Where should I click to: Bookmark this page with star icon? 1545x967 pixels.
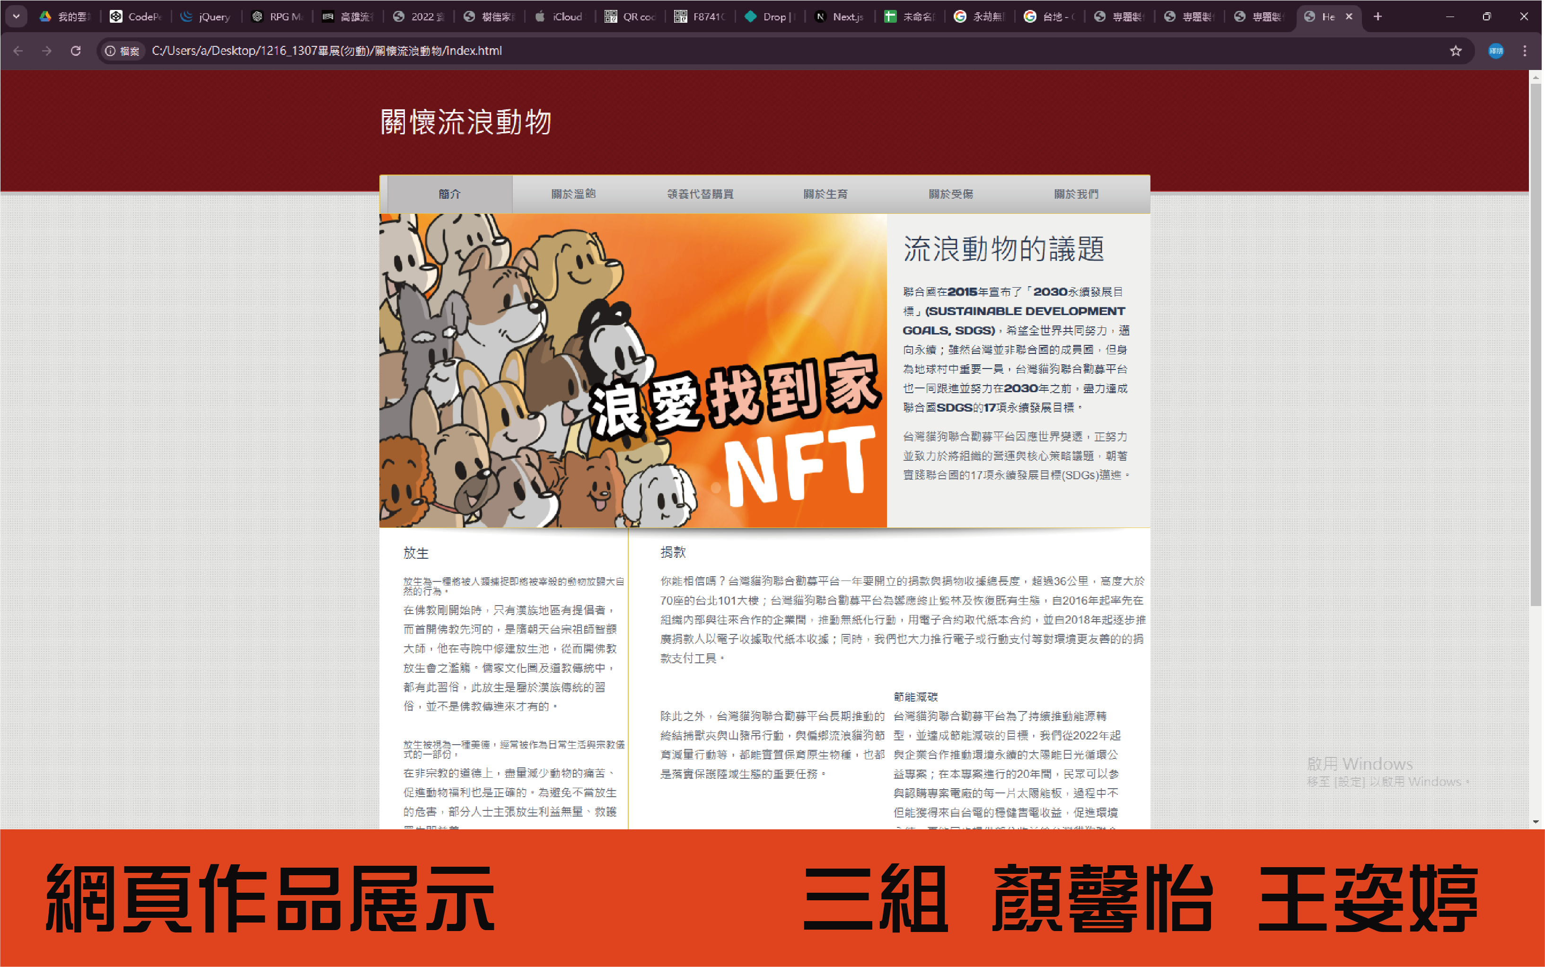(x=1456, y=51)
